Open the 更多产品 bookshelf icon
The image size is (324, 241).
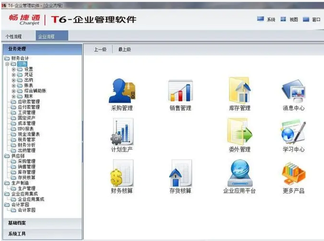pos(294,174)
